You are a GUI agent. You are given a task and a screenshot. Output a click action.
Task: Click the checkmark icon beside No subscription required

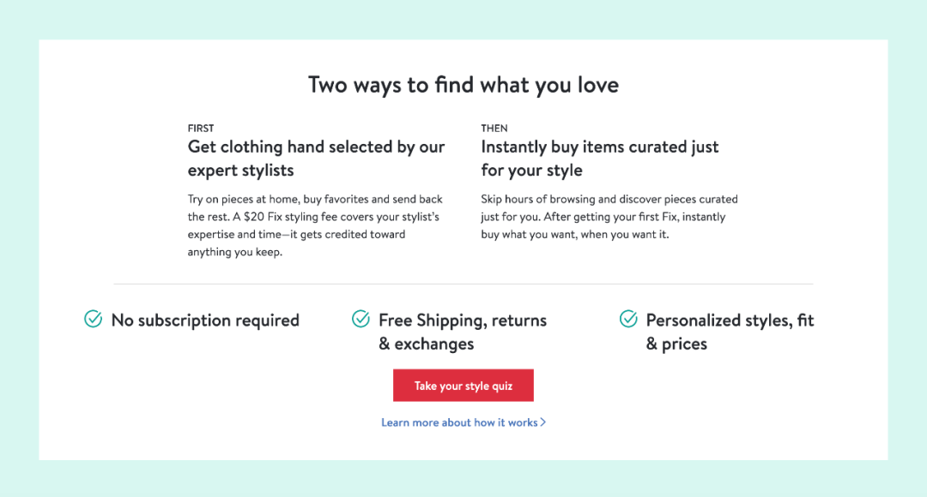click(93, 320)
